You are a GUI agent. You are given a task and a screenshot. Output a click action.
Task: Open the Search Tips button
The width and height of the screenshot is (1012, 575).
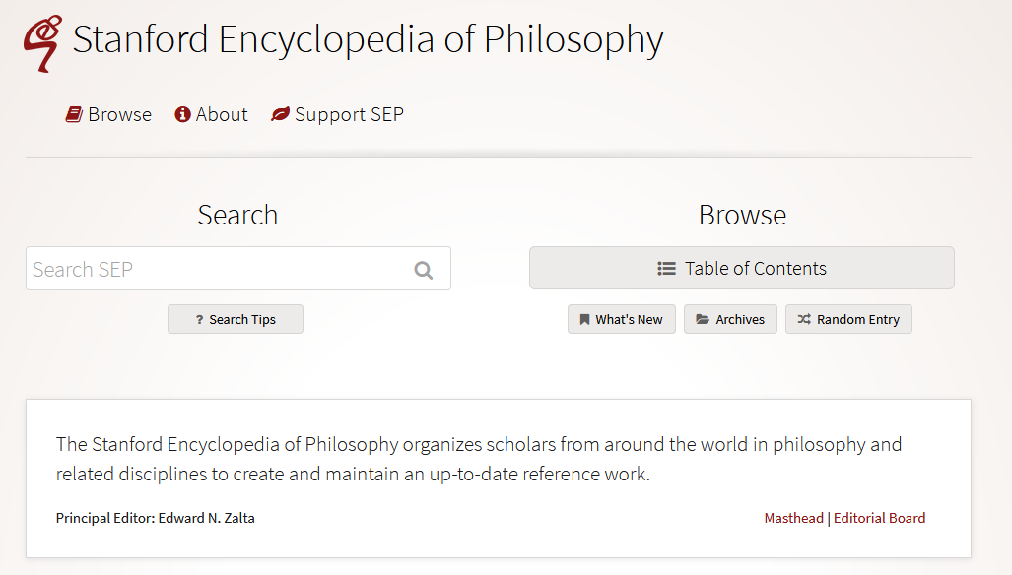coord(235,319)
